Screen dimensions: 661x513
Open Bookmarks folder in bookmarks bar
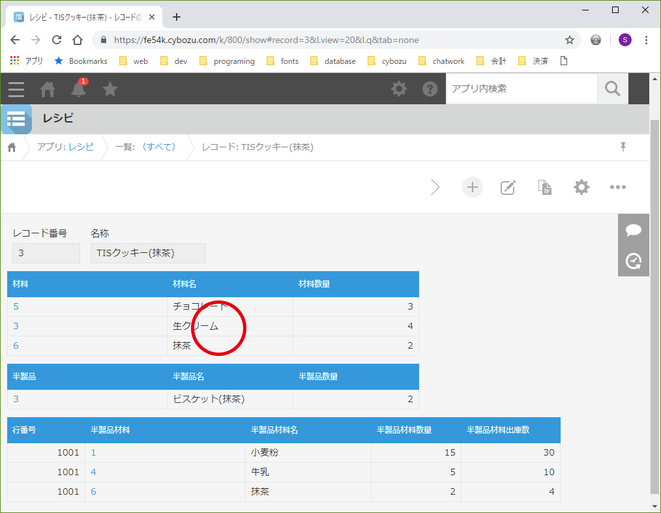(x=81, y=61)
